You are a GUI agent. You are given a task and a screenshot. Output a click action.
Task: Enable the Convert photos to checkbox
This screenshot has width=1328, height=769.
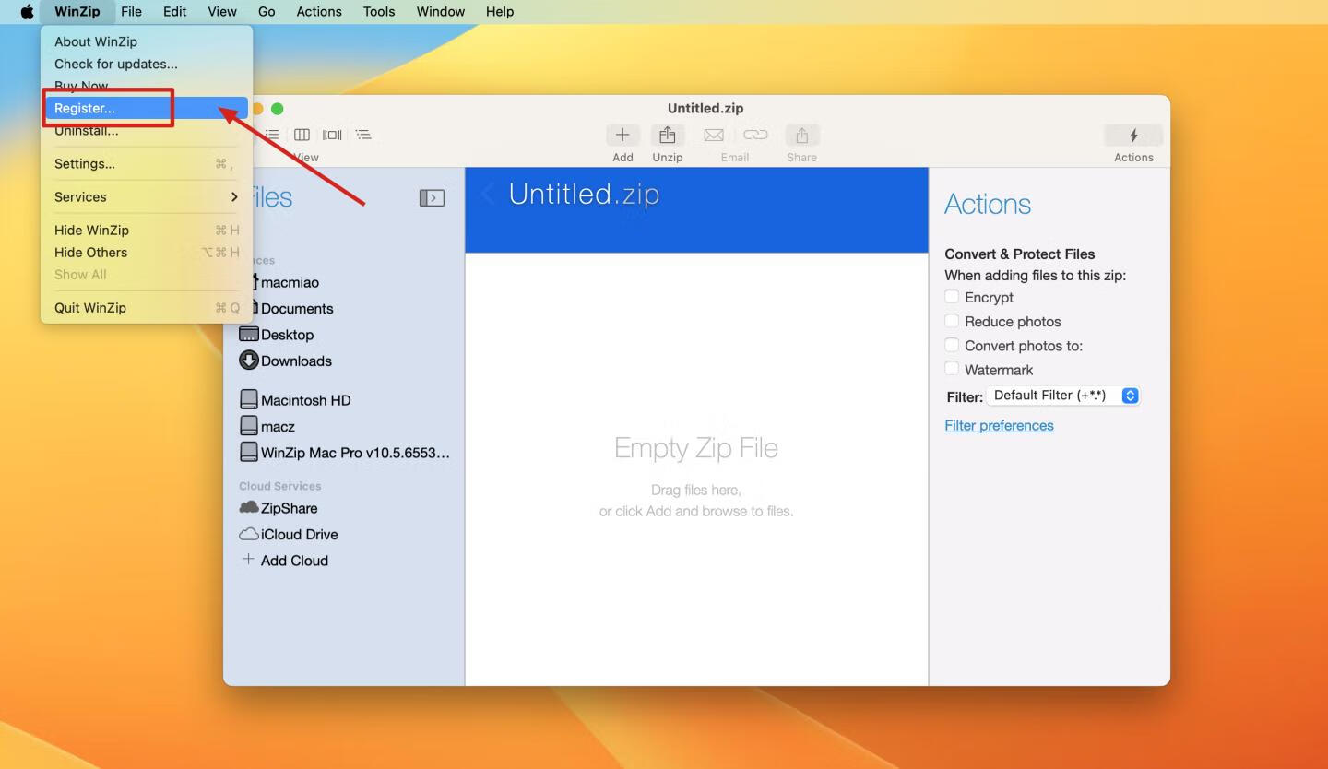coord(952,345)
